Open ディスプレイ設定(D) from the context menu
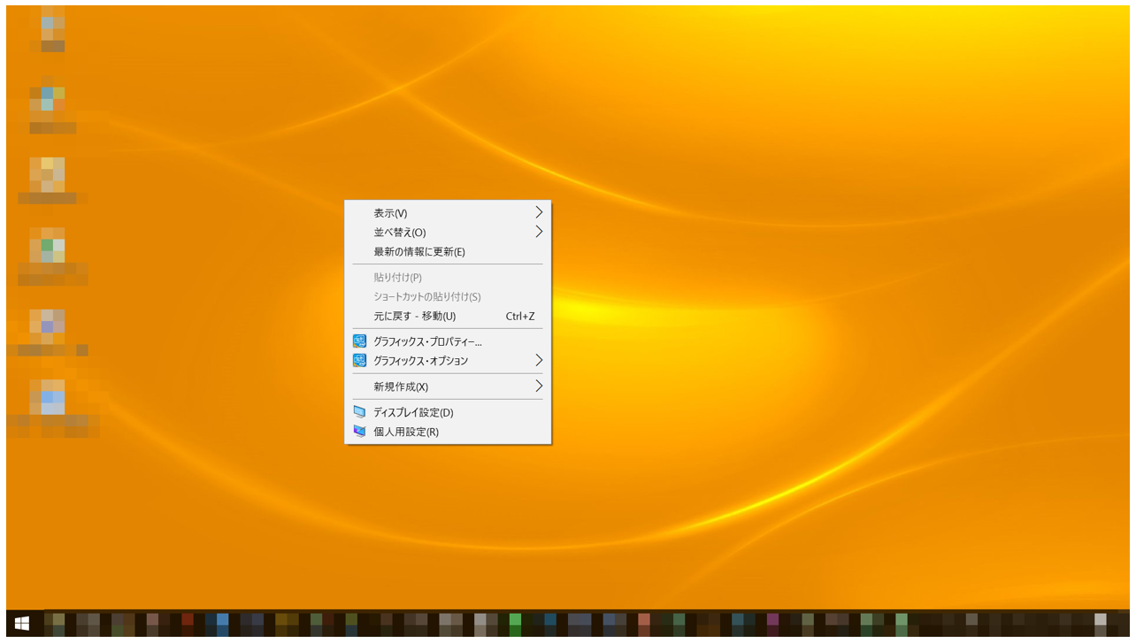This screenshot has height=643, width=1136. (413, 412)
